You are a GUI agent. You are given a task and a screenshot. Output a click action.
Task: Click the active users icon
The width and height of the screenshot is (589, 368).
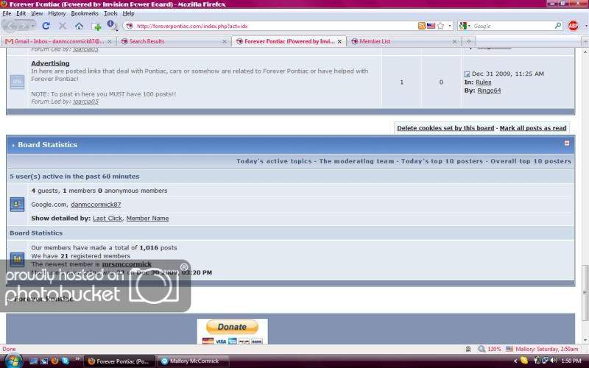[x=17, y=205]
